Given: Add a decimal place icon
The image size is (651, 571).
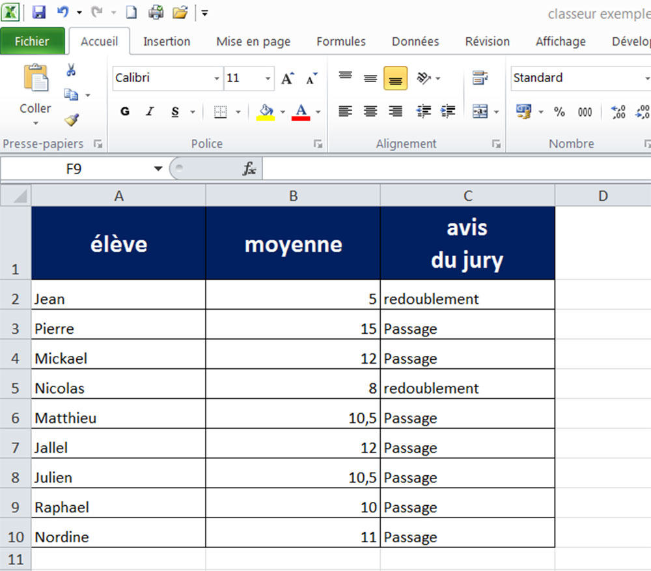Looking at the screenshot, I should point(618,112).
